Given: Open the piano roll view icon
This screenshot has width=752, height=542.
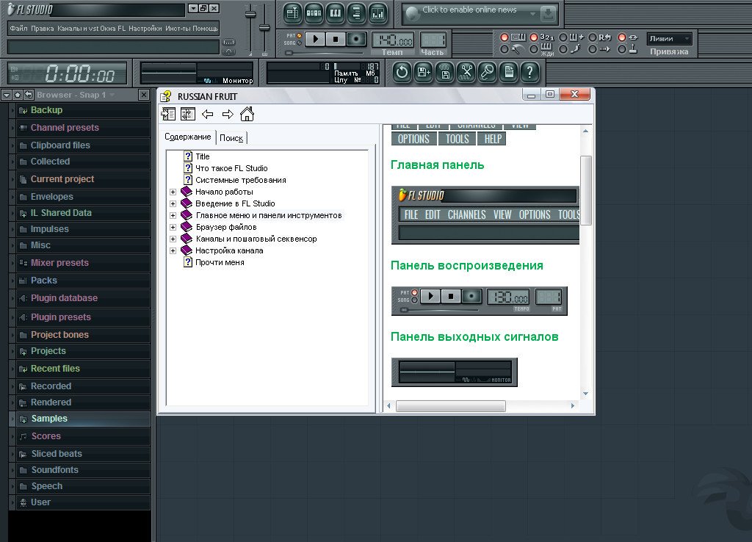Looking at the screenshot, I should click(335, 12).
